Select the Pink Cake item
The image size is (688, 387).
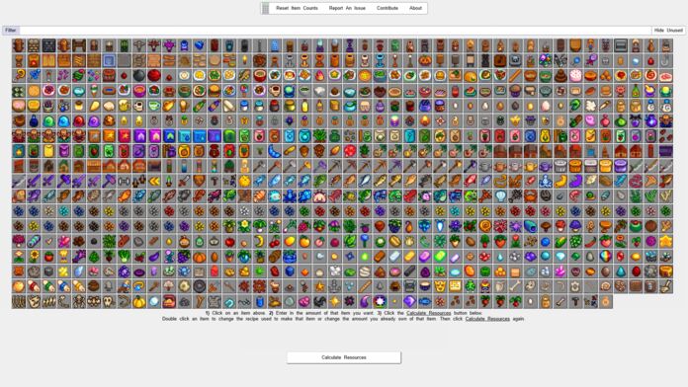coord(574,75)
